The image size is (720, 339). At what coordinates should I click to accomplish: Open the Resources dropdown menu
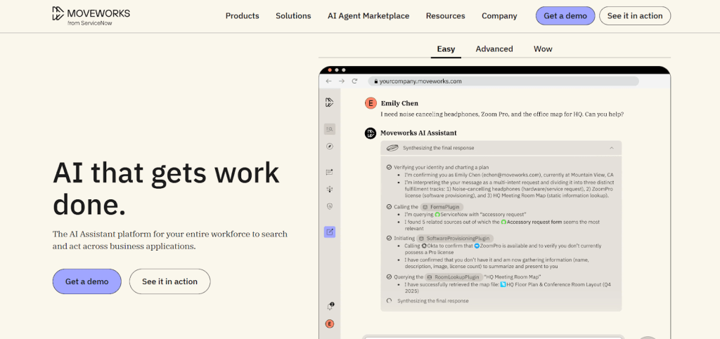(x=445, y=16)
